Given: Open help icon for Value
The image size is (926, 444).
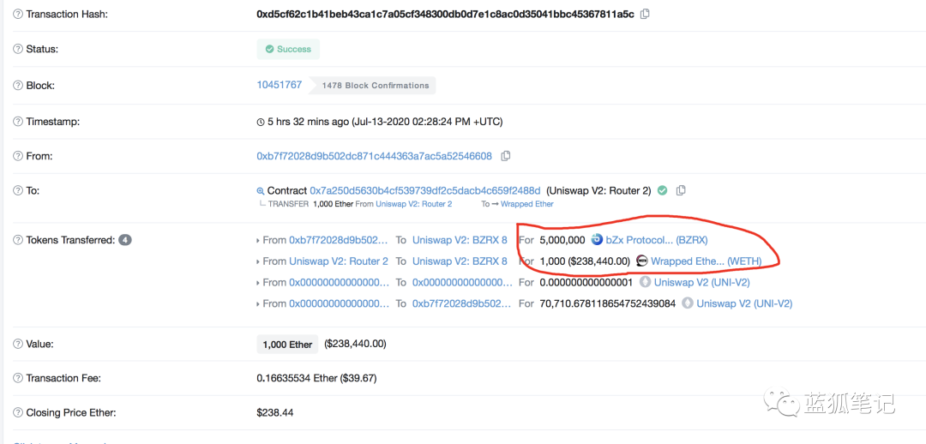Looking at the screenshot, I should [18, 344].
